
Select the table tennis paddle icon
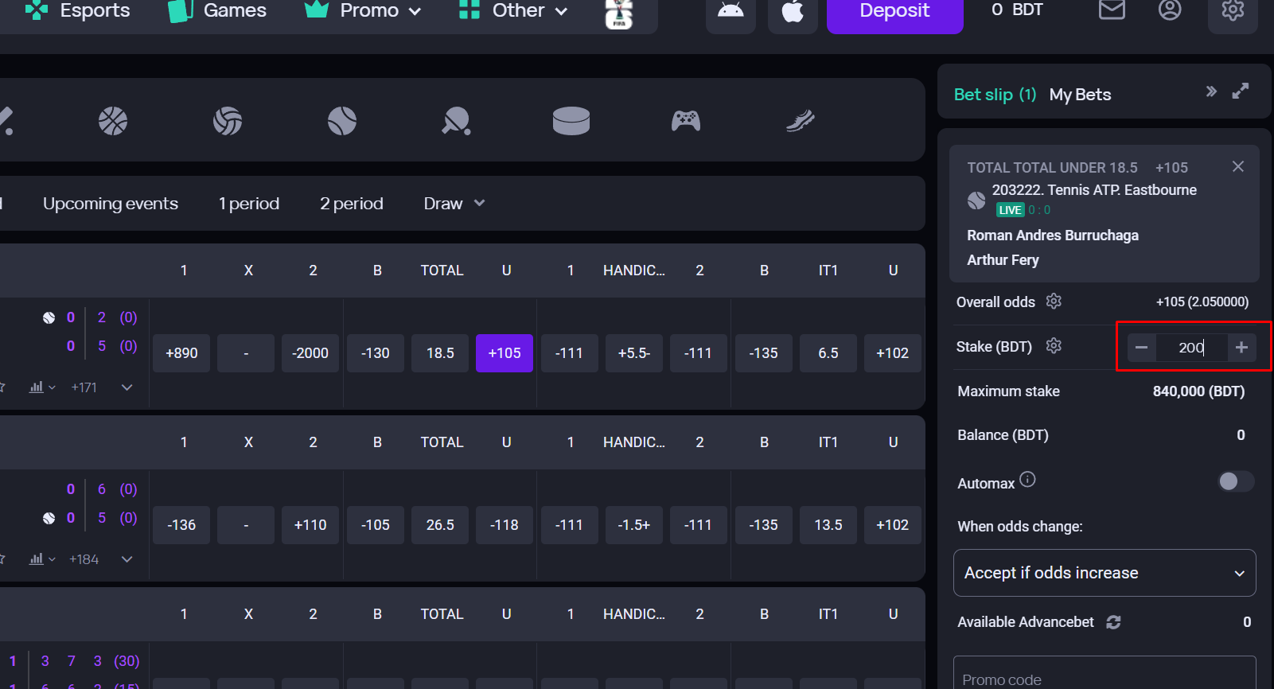pos(457,121)
